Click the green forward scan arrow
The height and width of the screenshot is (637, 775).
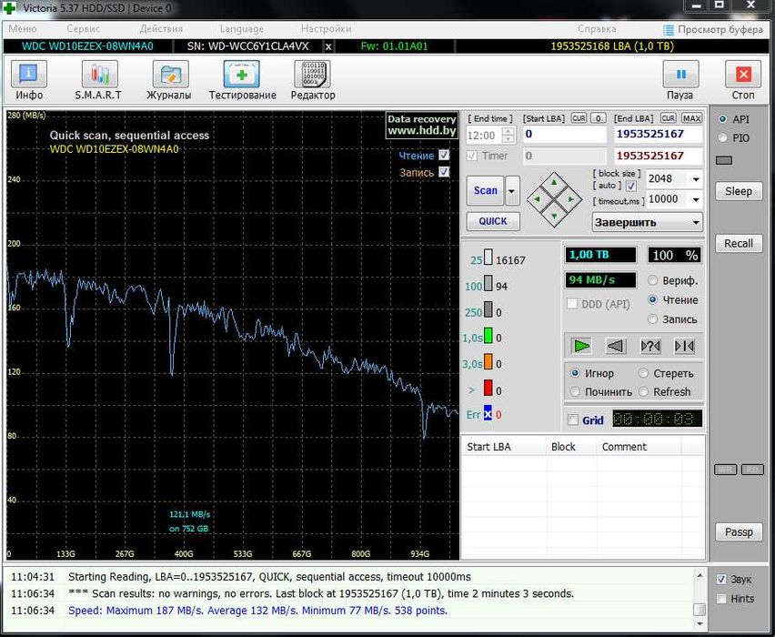click(582, 346)
